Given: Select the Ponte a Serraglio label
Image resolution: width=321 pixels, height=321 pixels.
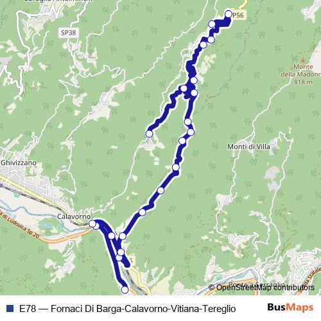Looking at the screenshot, I should 257,284.
